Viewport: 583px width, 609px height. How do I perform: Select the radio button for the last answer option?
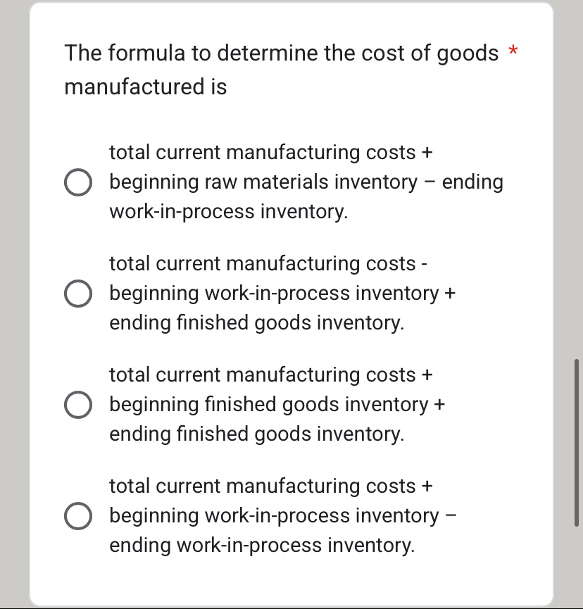(x=77, y=516)
